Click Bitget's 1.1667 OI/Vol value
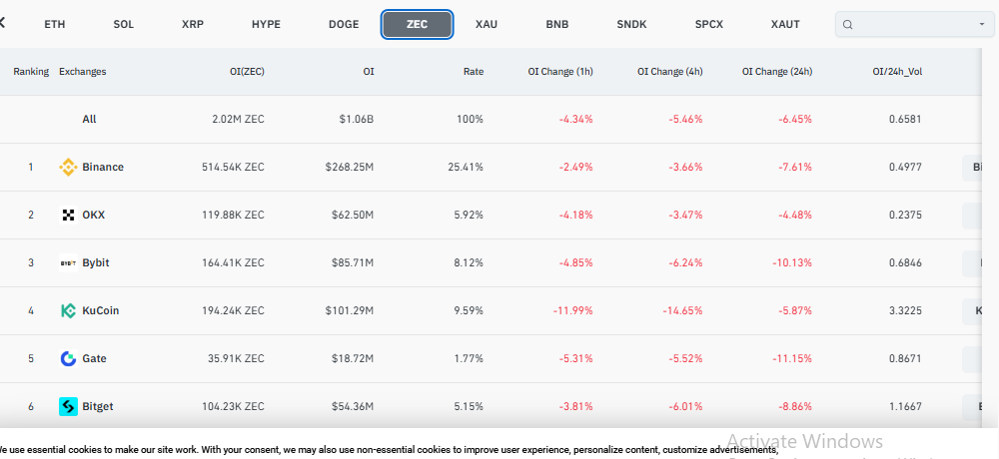This screenshot has width=999, height=459. tap(905, 406)
